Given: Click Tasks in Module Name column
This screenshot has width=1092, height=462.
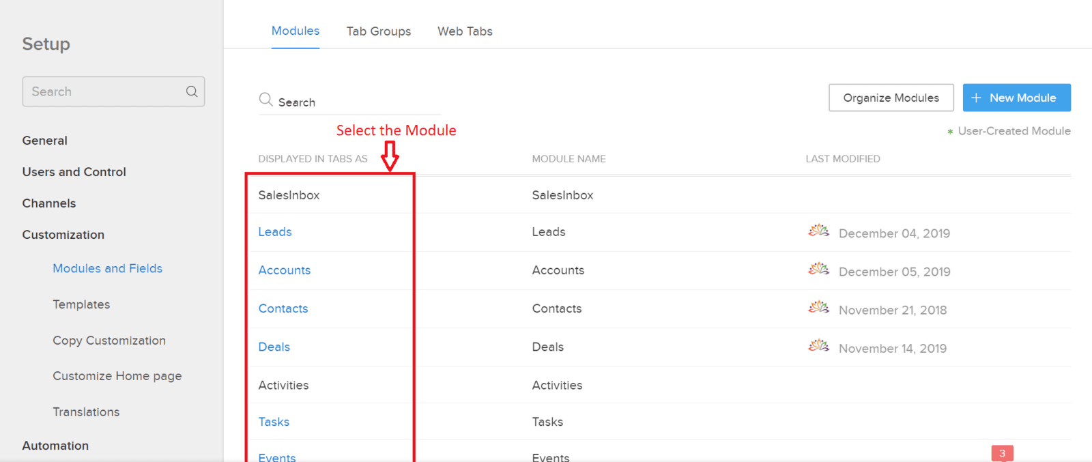Looking at the screenshot, I should coord(547,422).
